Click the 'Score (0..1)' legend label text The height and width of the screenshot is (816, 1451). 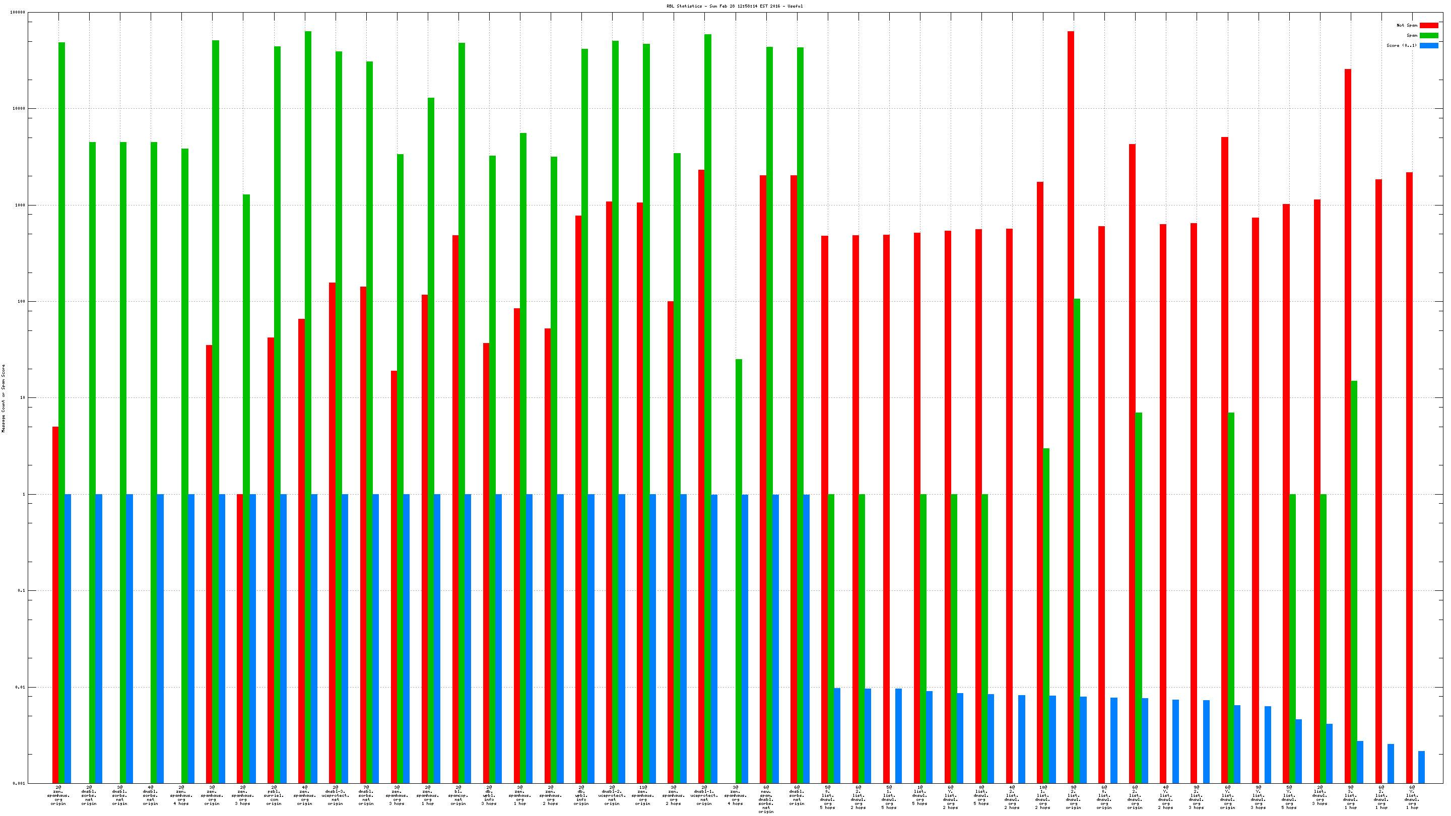click(x=1402, y=46)
